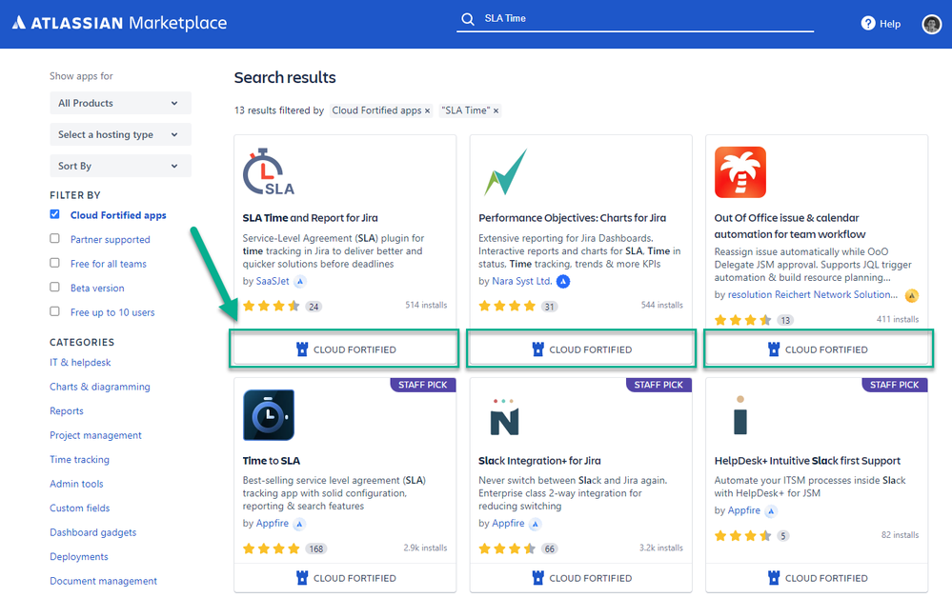The image size is (952, 598).
Task: Select Charts & diagramming category
Action: [99, 387]
